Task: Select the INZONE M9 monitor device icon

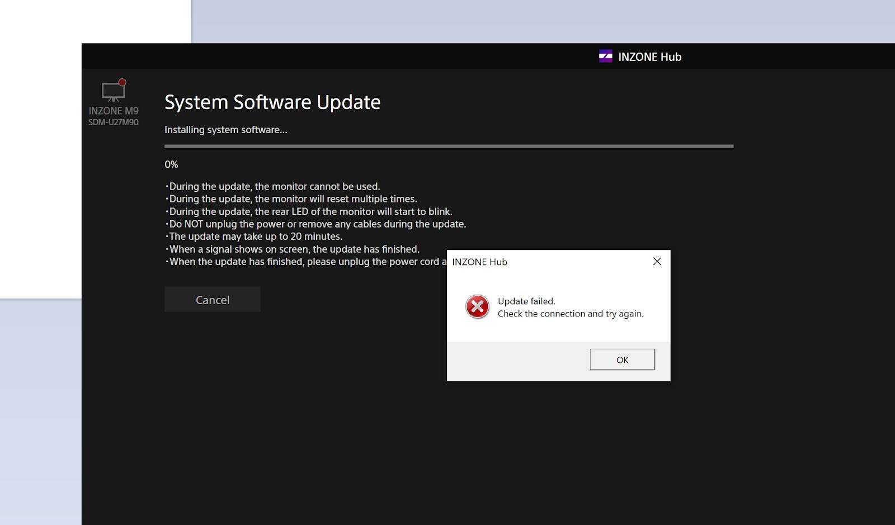Action: tap(114, 91)
